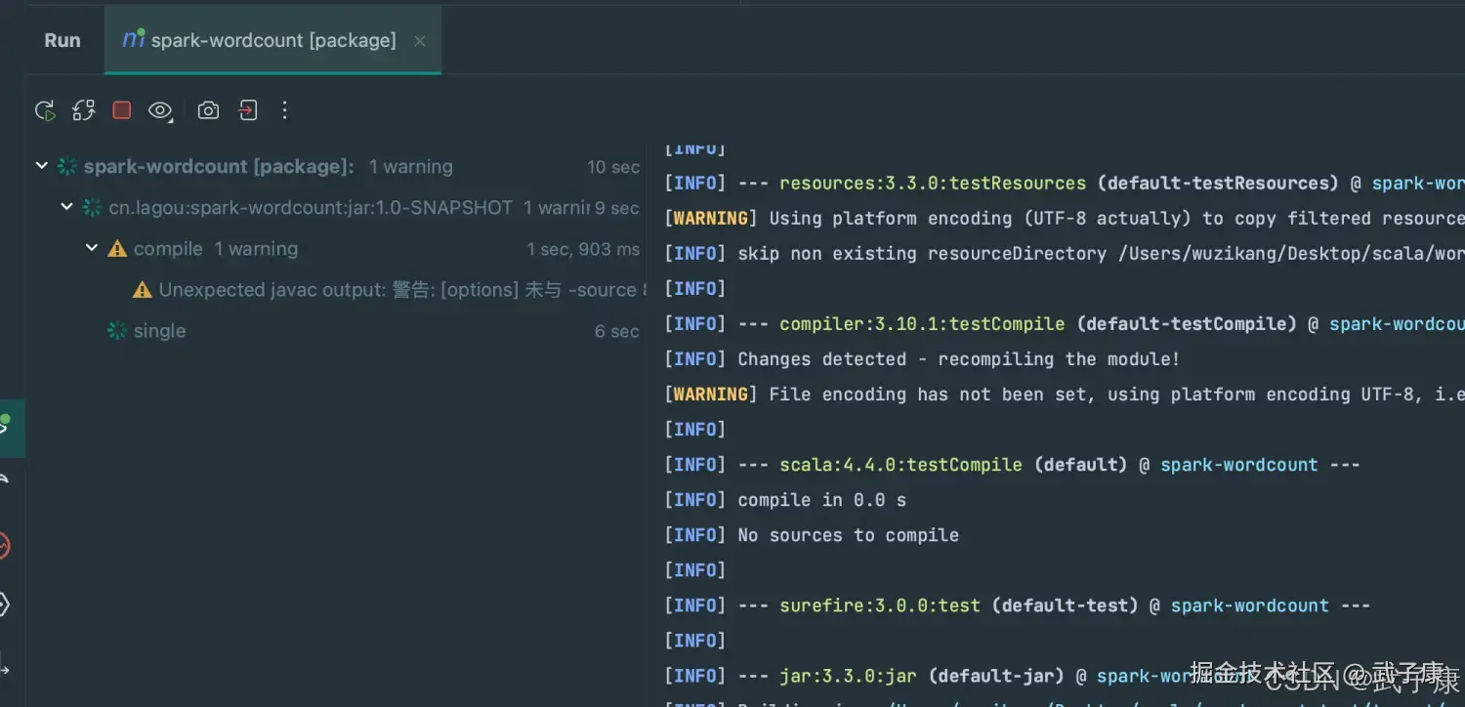Select the 'single' task in the tree
1465x707 pixels.
click(x=159, y=331)
